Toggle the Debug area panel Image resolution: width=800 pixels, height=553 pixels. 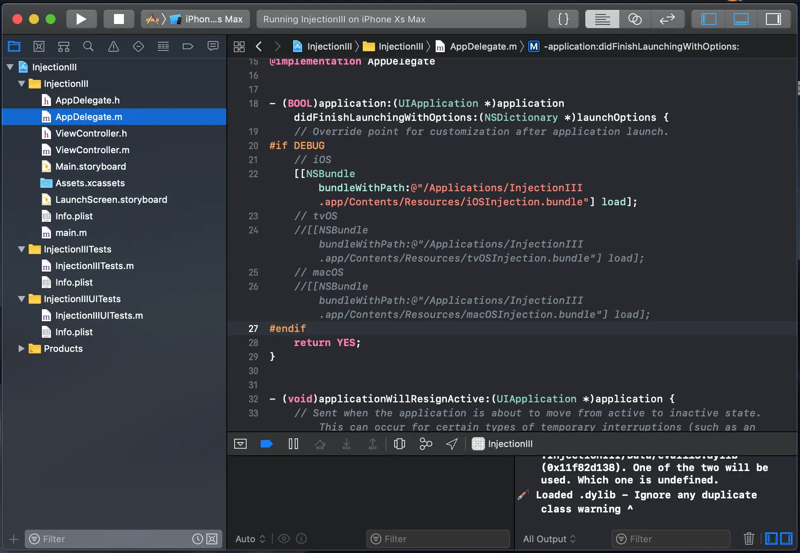tap(741, 19)
